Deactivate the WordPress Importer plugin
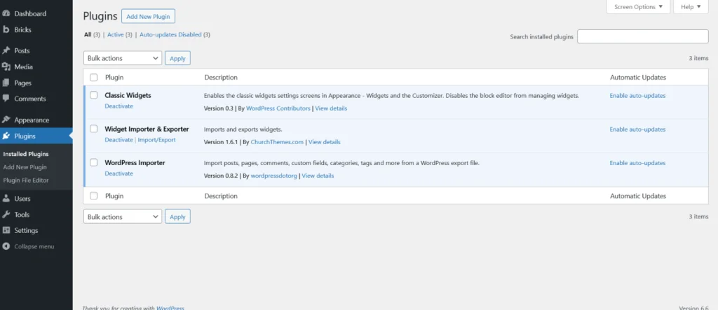 [118, 174]
